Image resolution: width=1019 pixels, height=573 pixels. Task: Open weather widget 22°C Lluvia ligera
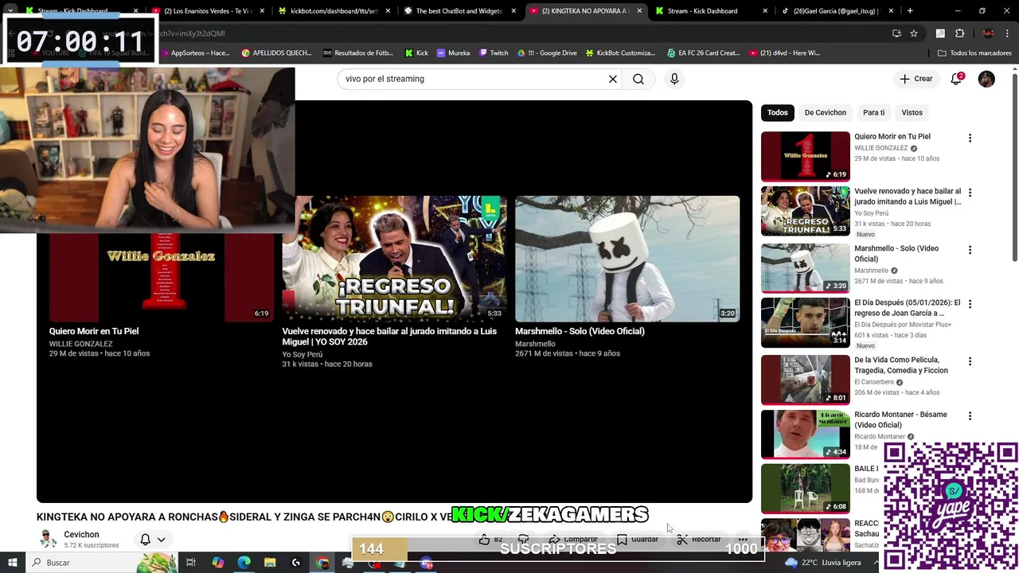click(x=823, y=563)
